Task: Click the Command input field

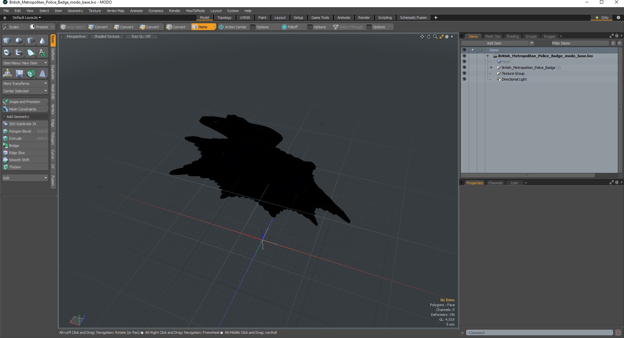Action: click(539, 333)
